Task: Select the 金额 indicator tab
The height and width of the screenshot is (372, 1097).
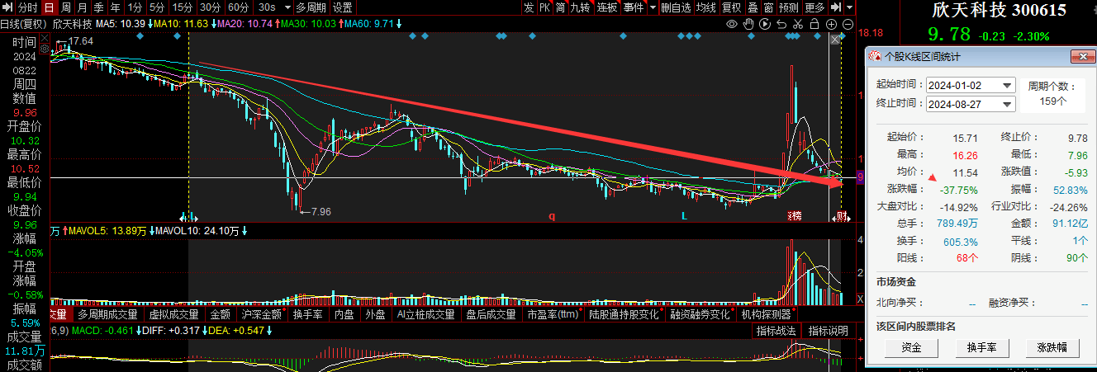Action: tap(221, 314)
